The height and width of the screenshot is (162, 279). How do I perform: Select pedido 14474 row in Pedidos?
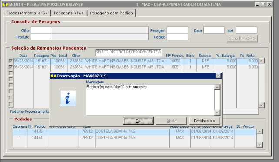135,138
